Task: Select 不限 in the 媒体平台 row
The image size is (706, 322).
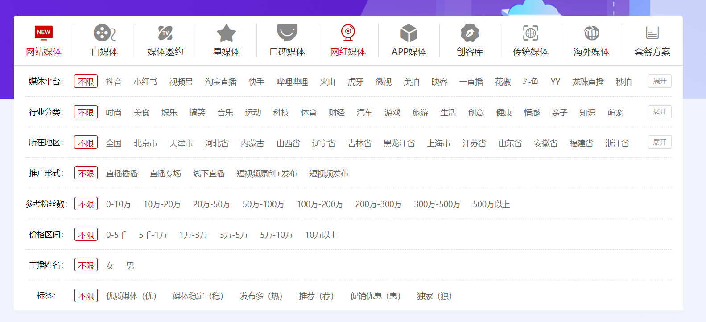Action: (x=86, y=82)
